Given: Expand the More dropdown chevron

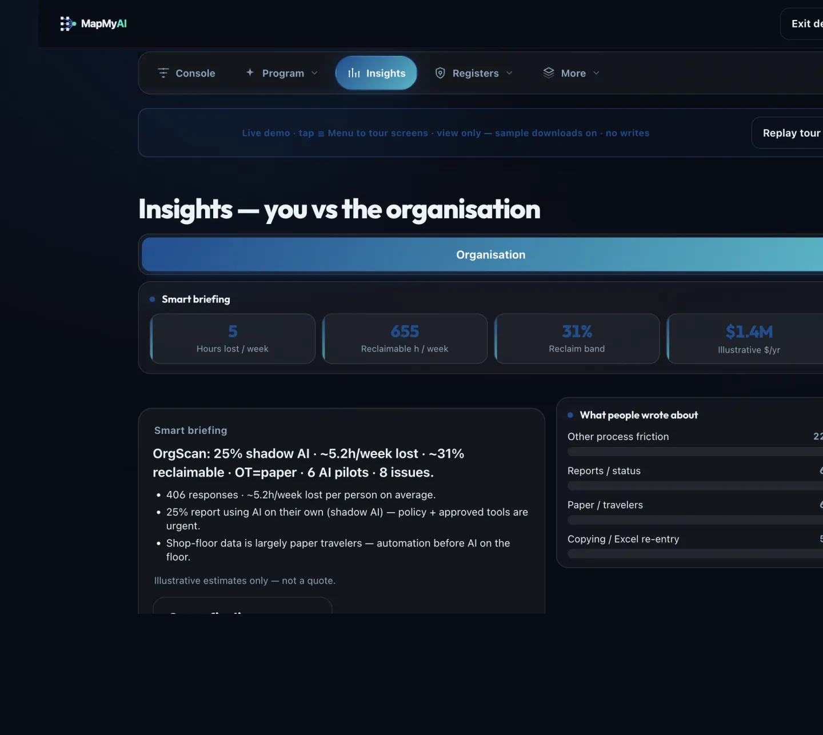Looking at the screenshot, I should [596, 73].
